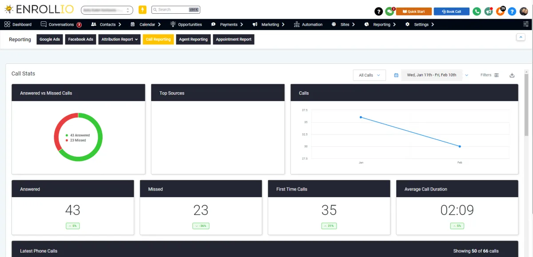Image resolution: width=533 pixels, height=257 pixels.
Task: Switch to the Agent Reporting tab
Action: (193, 39)
